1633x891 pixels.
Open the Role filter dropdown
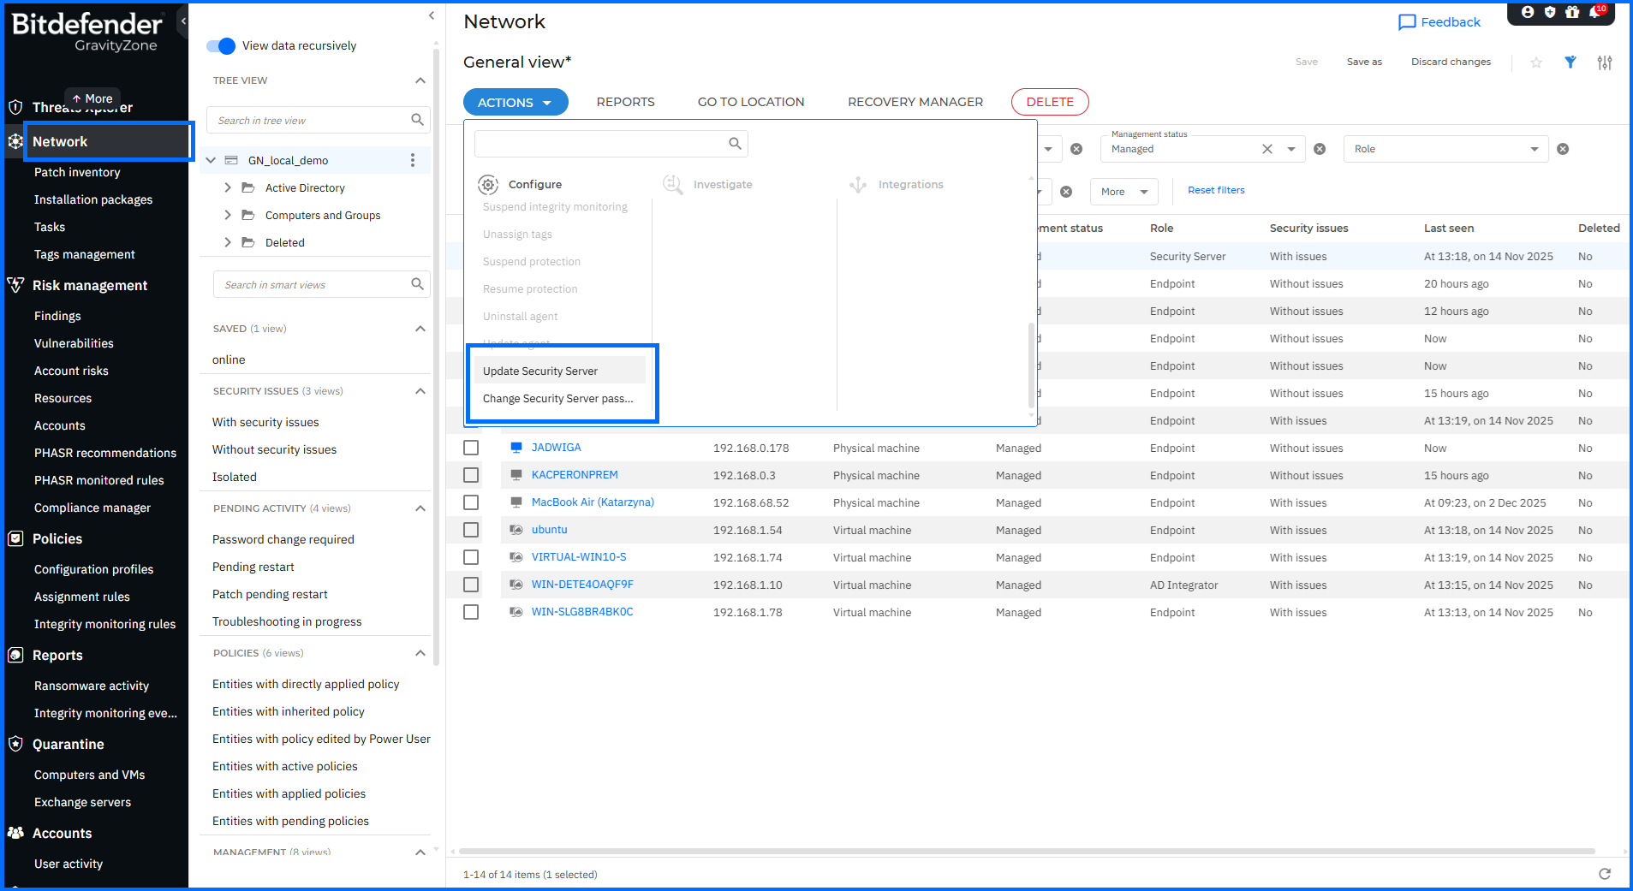point(1446,149)
